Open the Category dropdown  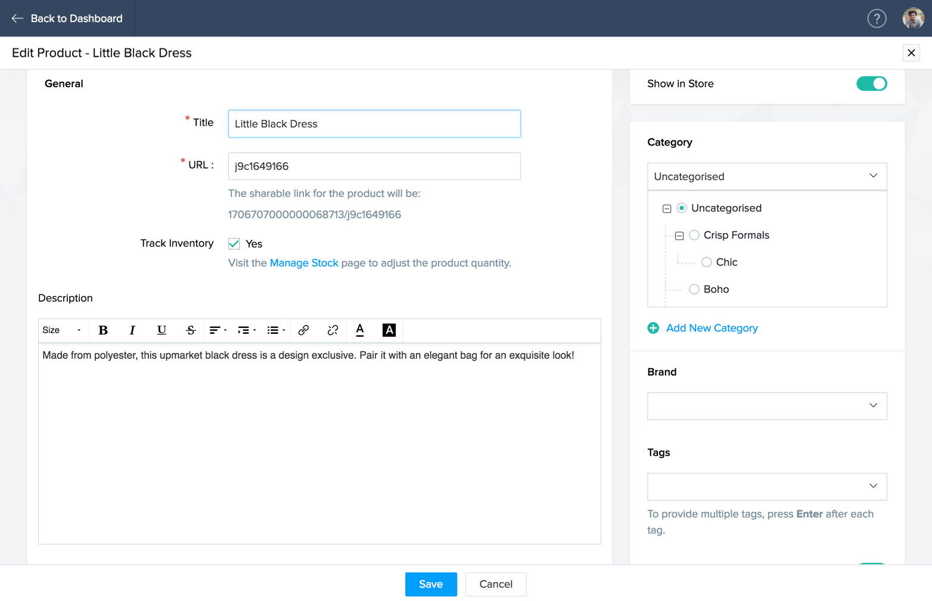point(767,176)
